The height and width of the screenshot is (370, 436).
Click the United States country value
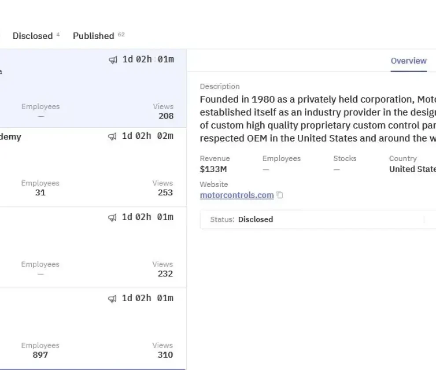tap(412, 169)
